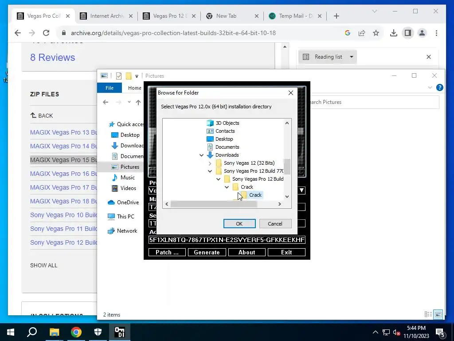Open File tab in Explorer window

click(x=110, y=88)
